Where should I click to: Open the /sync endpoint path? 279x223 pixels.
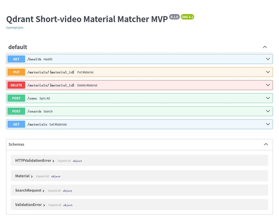(32, 98)
